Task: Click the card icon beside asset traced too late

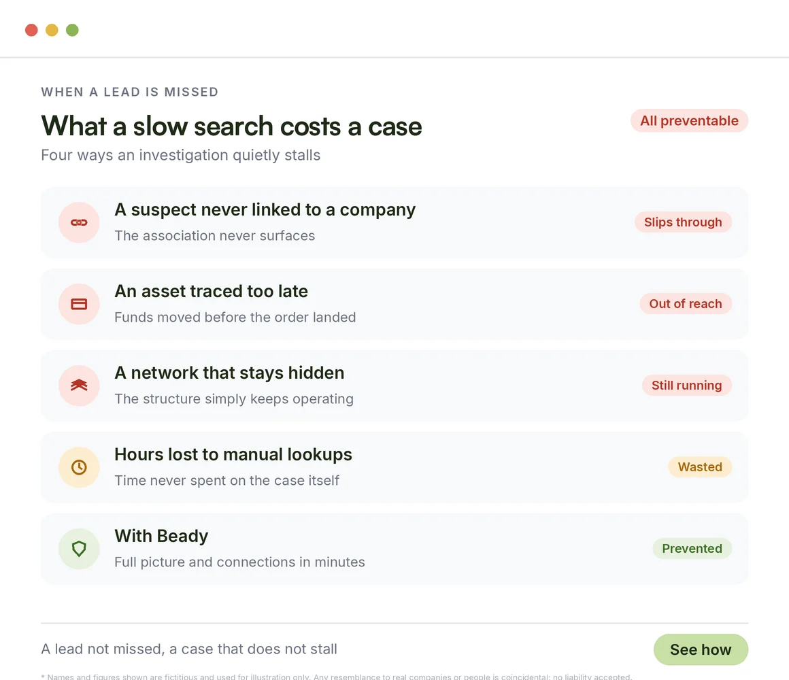Action: pos(79,304)
